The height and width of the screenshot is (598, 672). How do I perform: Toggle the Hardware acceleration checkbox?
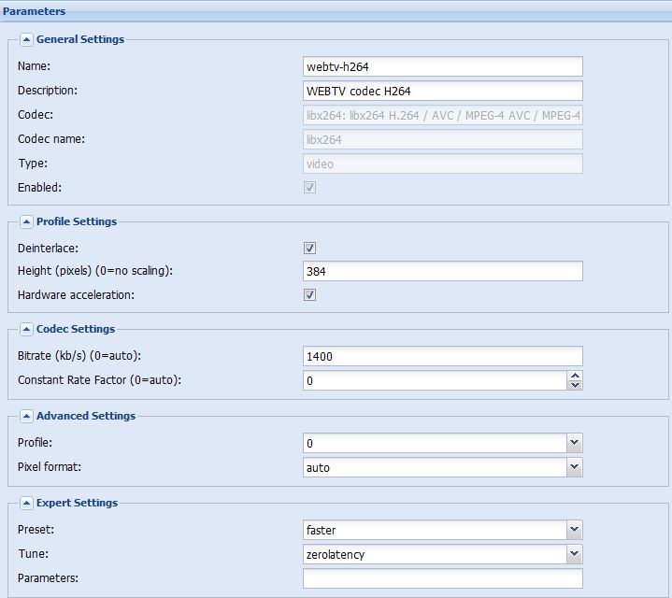click(x=309, y=294)
